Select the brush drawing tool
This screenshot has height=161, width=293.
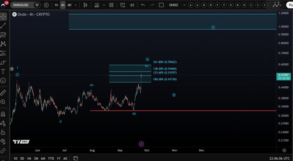pos(3,62)
